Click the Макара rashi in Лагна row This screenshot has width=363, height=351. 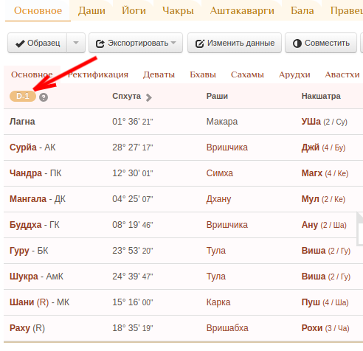tap(222, 122)
